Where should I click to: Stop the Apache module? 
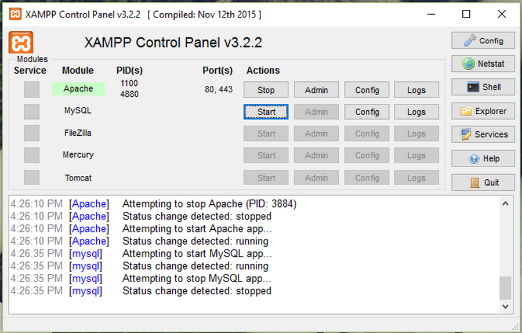(266, 90)
